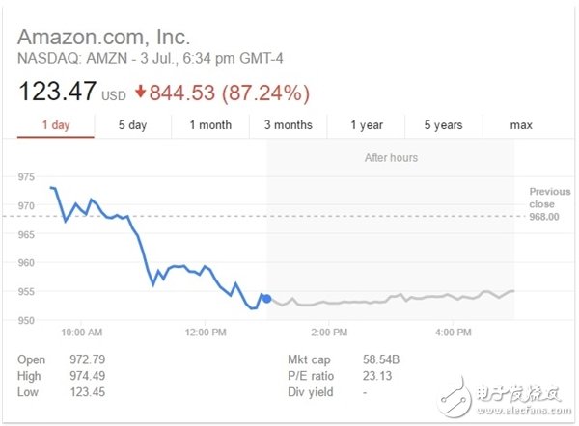Click the P/E ratio 23.13 value
The width and height of the screenshot is (579, 426).
(x=367, y=376)
